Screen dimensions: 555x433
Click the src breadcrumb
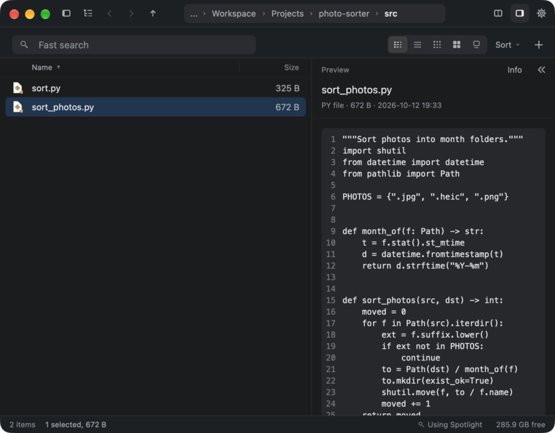coord(391,14)
